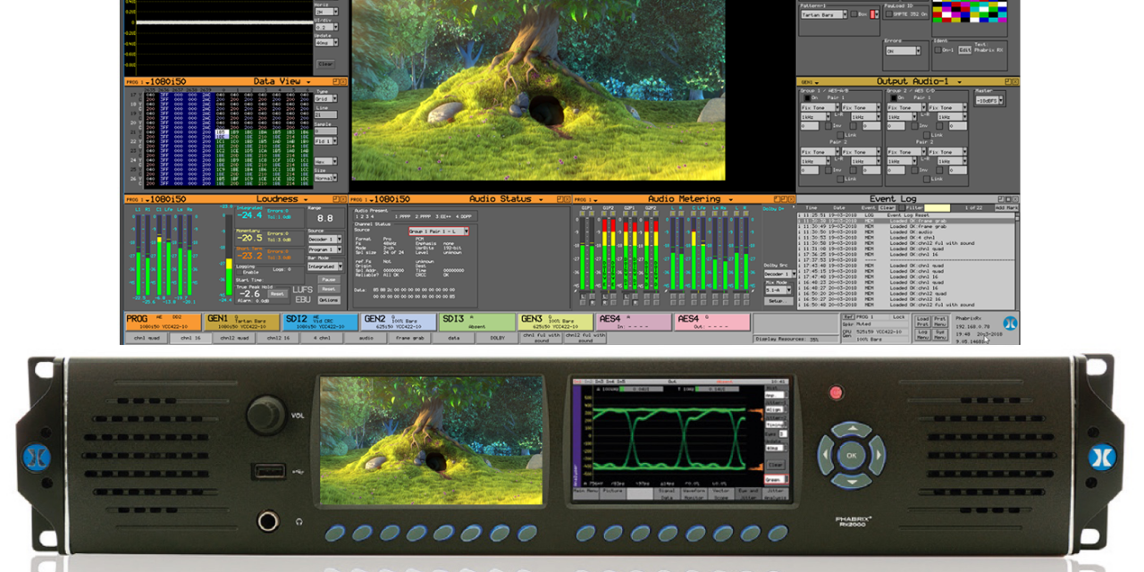Select the AES4 Out tab
The height and width of the screenshot is (572, 1144).
712,322
